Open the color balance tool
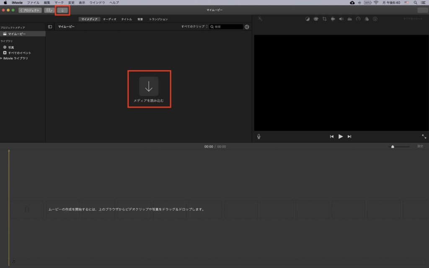Screen dimensions: 429x268 pyautogui.click(x=307, y=19)
